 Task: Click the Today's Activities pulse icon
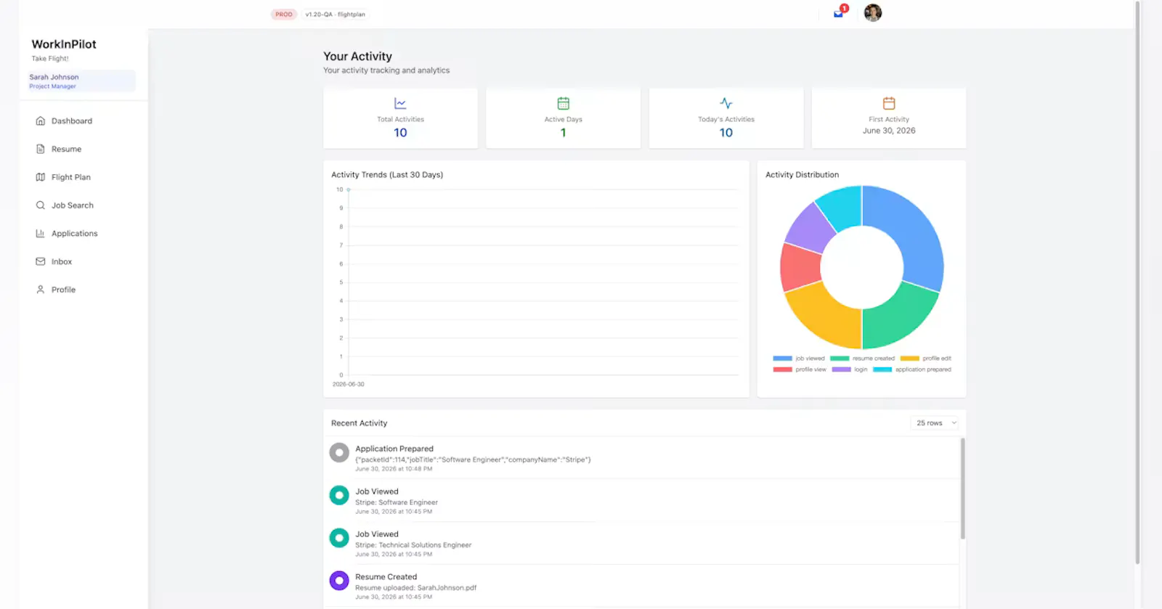pos(726,103)
